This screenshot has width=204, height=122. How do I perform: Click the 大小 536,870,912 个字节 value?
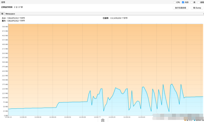pos(16,18)
